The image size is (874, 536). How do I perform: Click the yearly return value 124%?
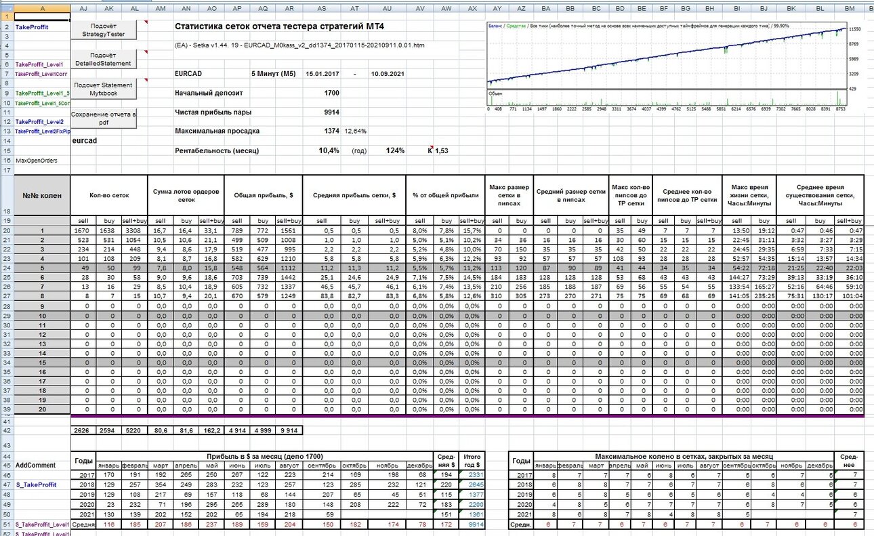pyautogui.click(x=395, y=150)
